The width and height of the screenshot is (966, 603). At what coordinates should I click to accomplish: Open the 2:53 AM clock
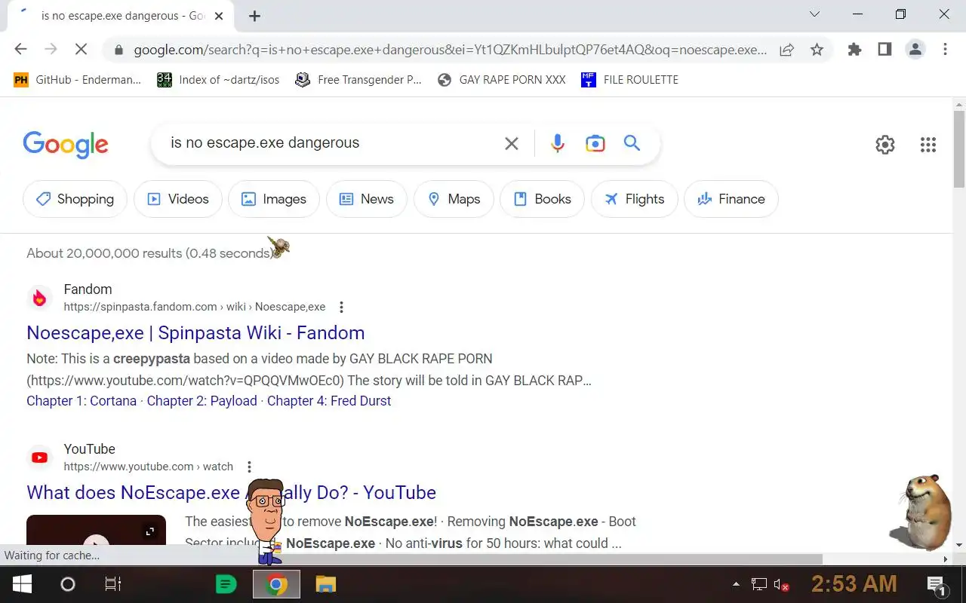click(854, 584)
